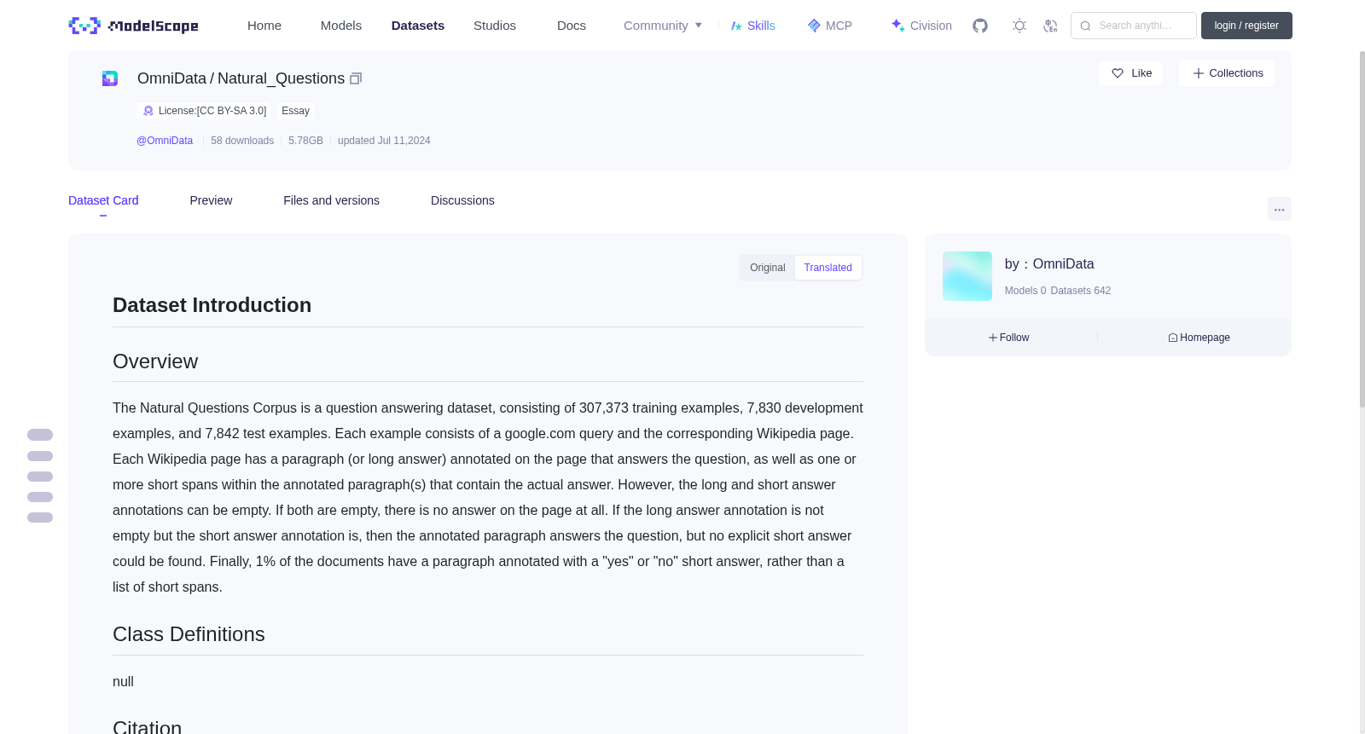Click the updated Jul 11,2024 text
Screen dimensions: 1365x734
[x=384, y=141]
